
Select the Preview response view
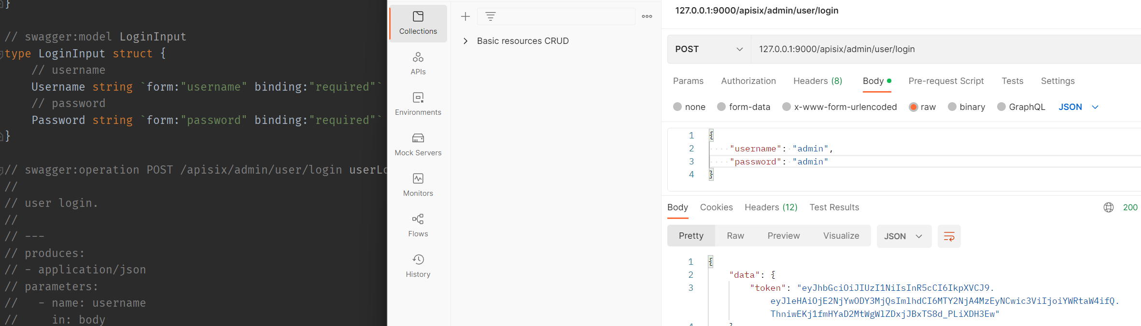(x=784, y=236)
